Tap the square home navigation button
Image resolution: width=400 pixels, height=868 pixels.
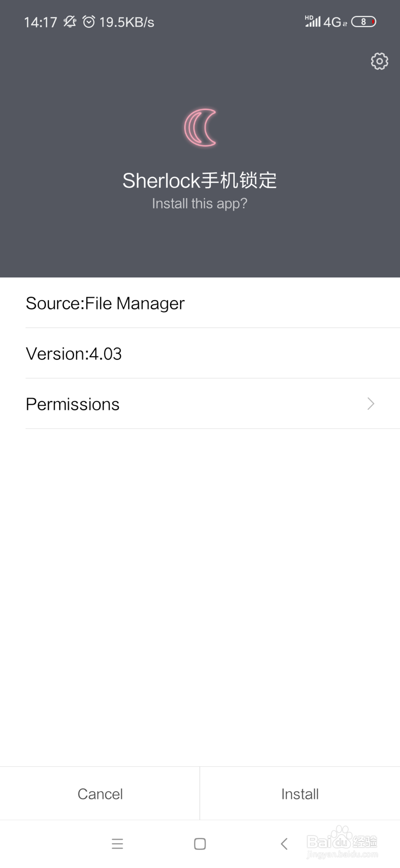pyautogui.click(x=200, y=844)
